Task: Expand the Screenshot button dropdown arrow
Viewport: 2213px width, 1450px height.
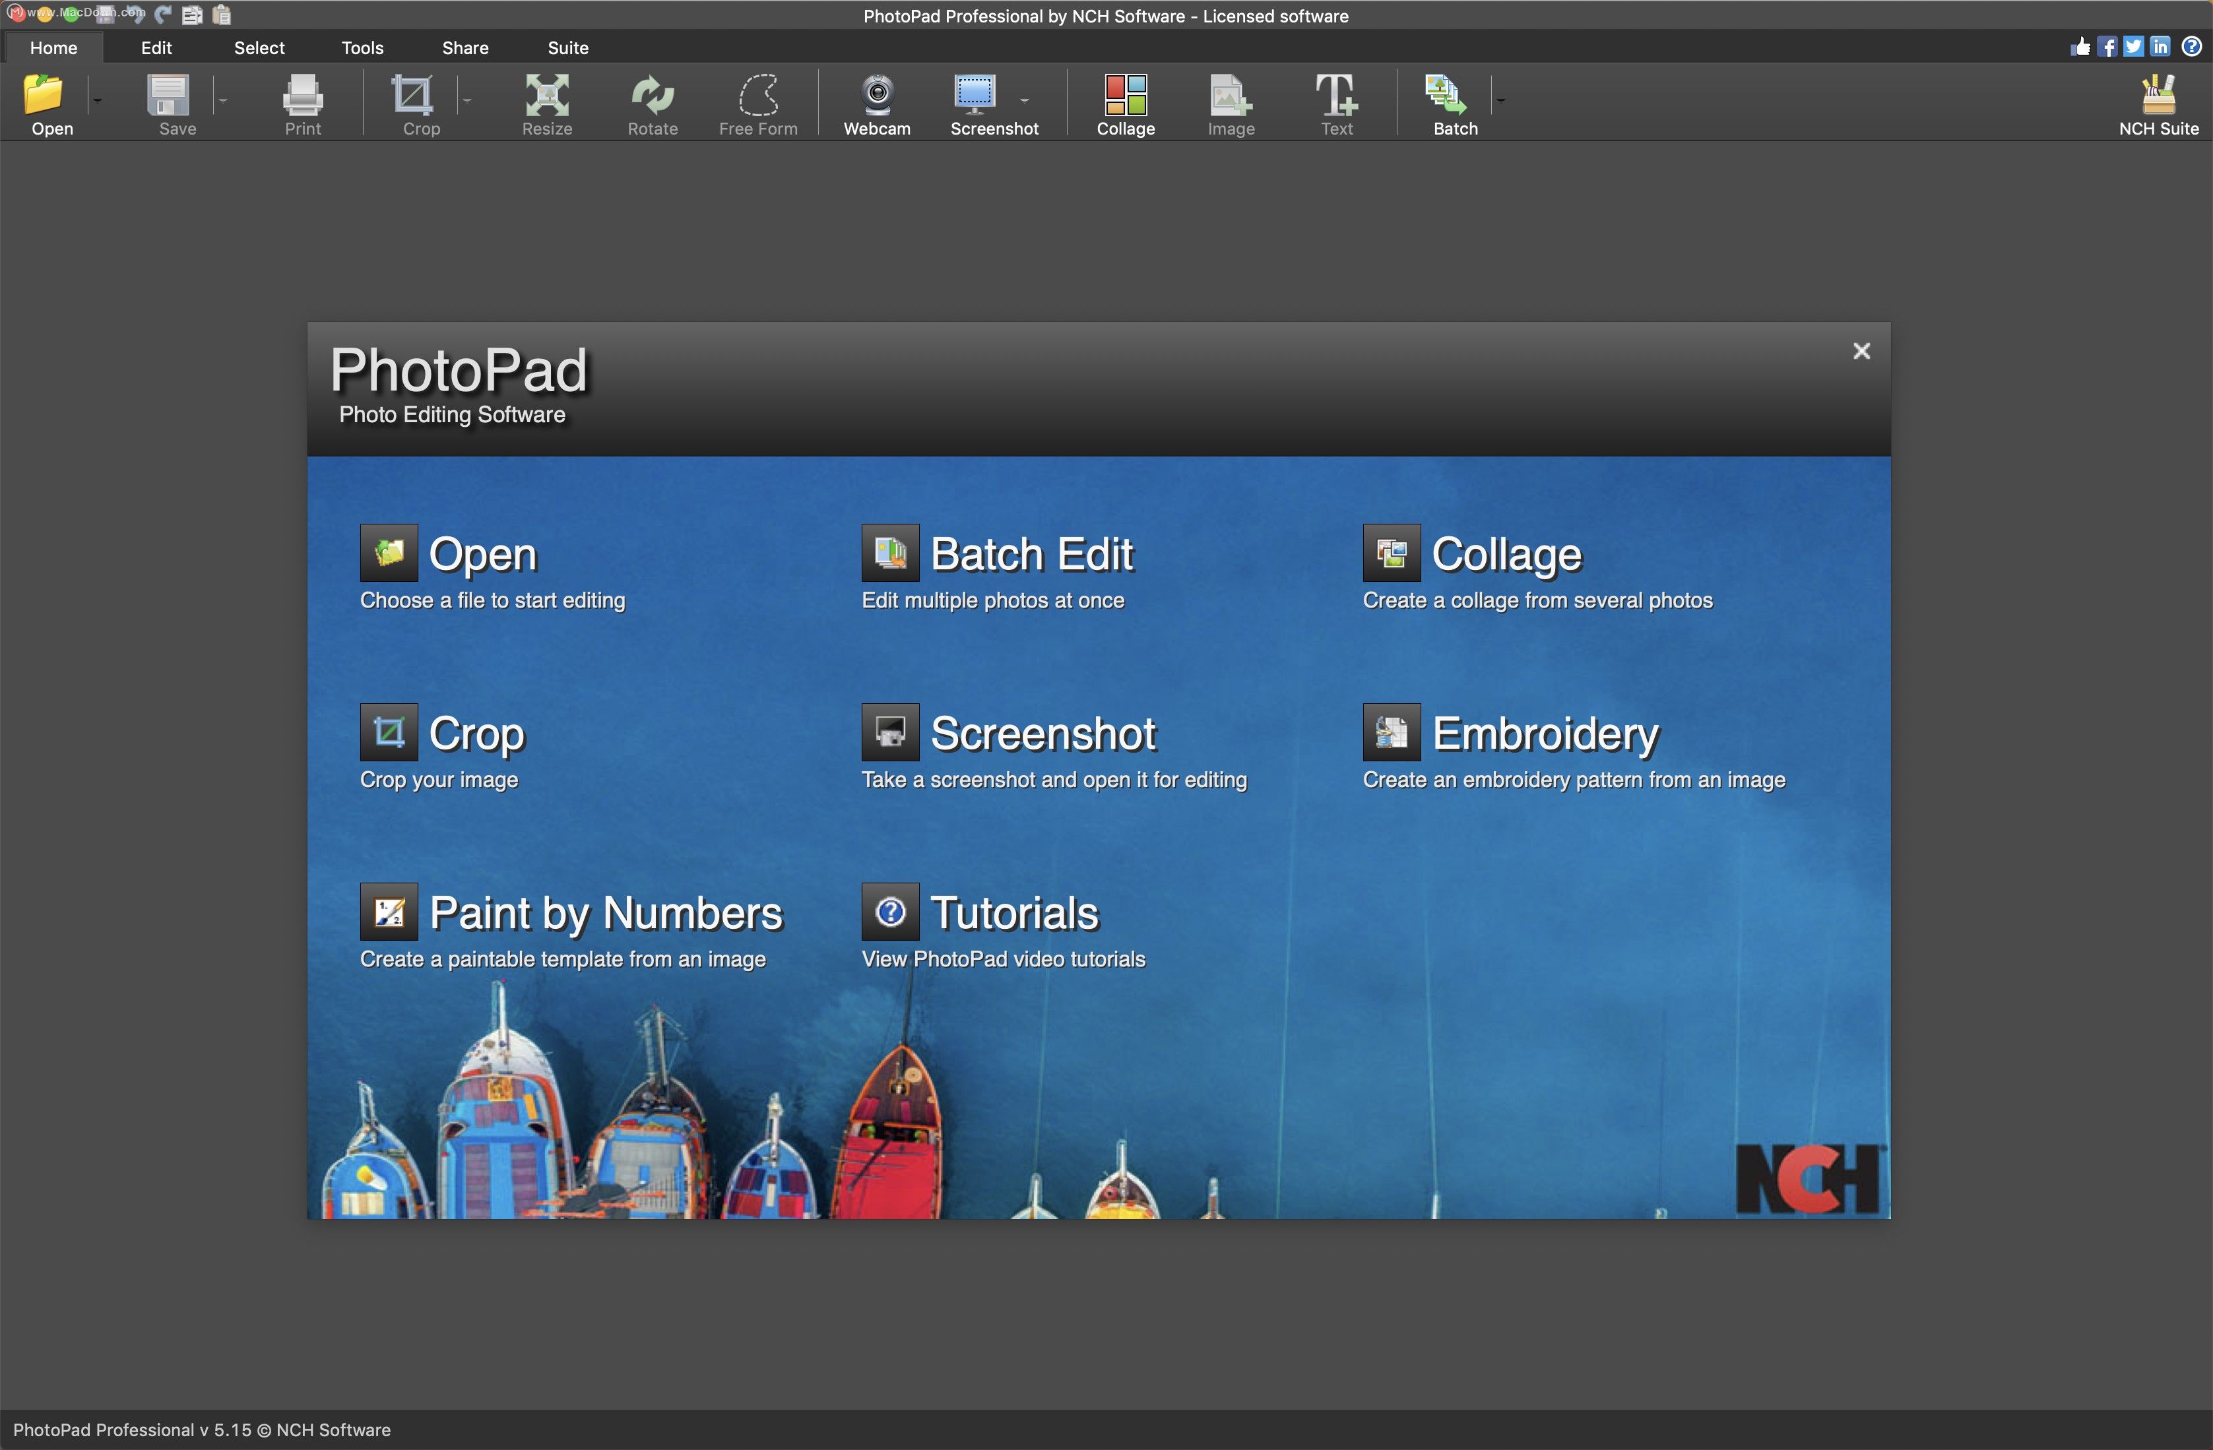Action: [1025, 100]
